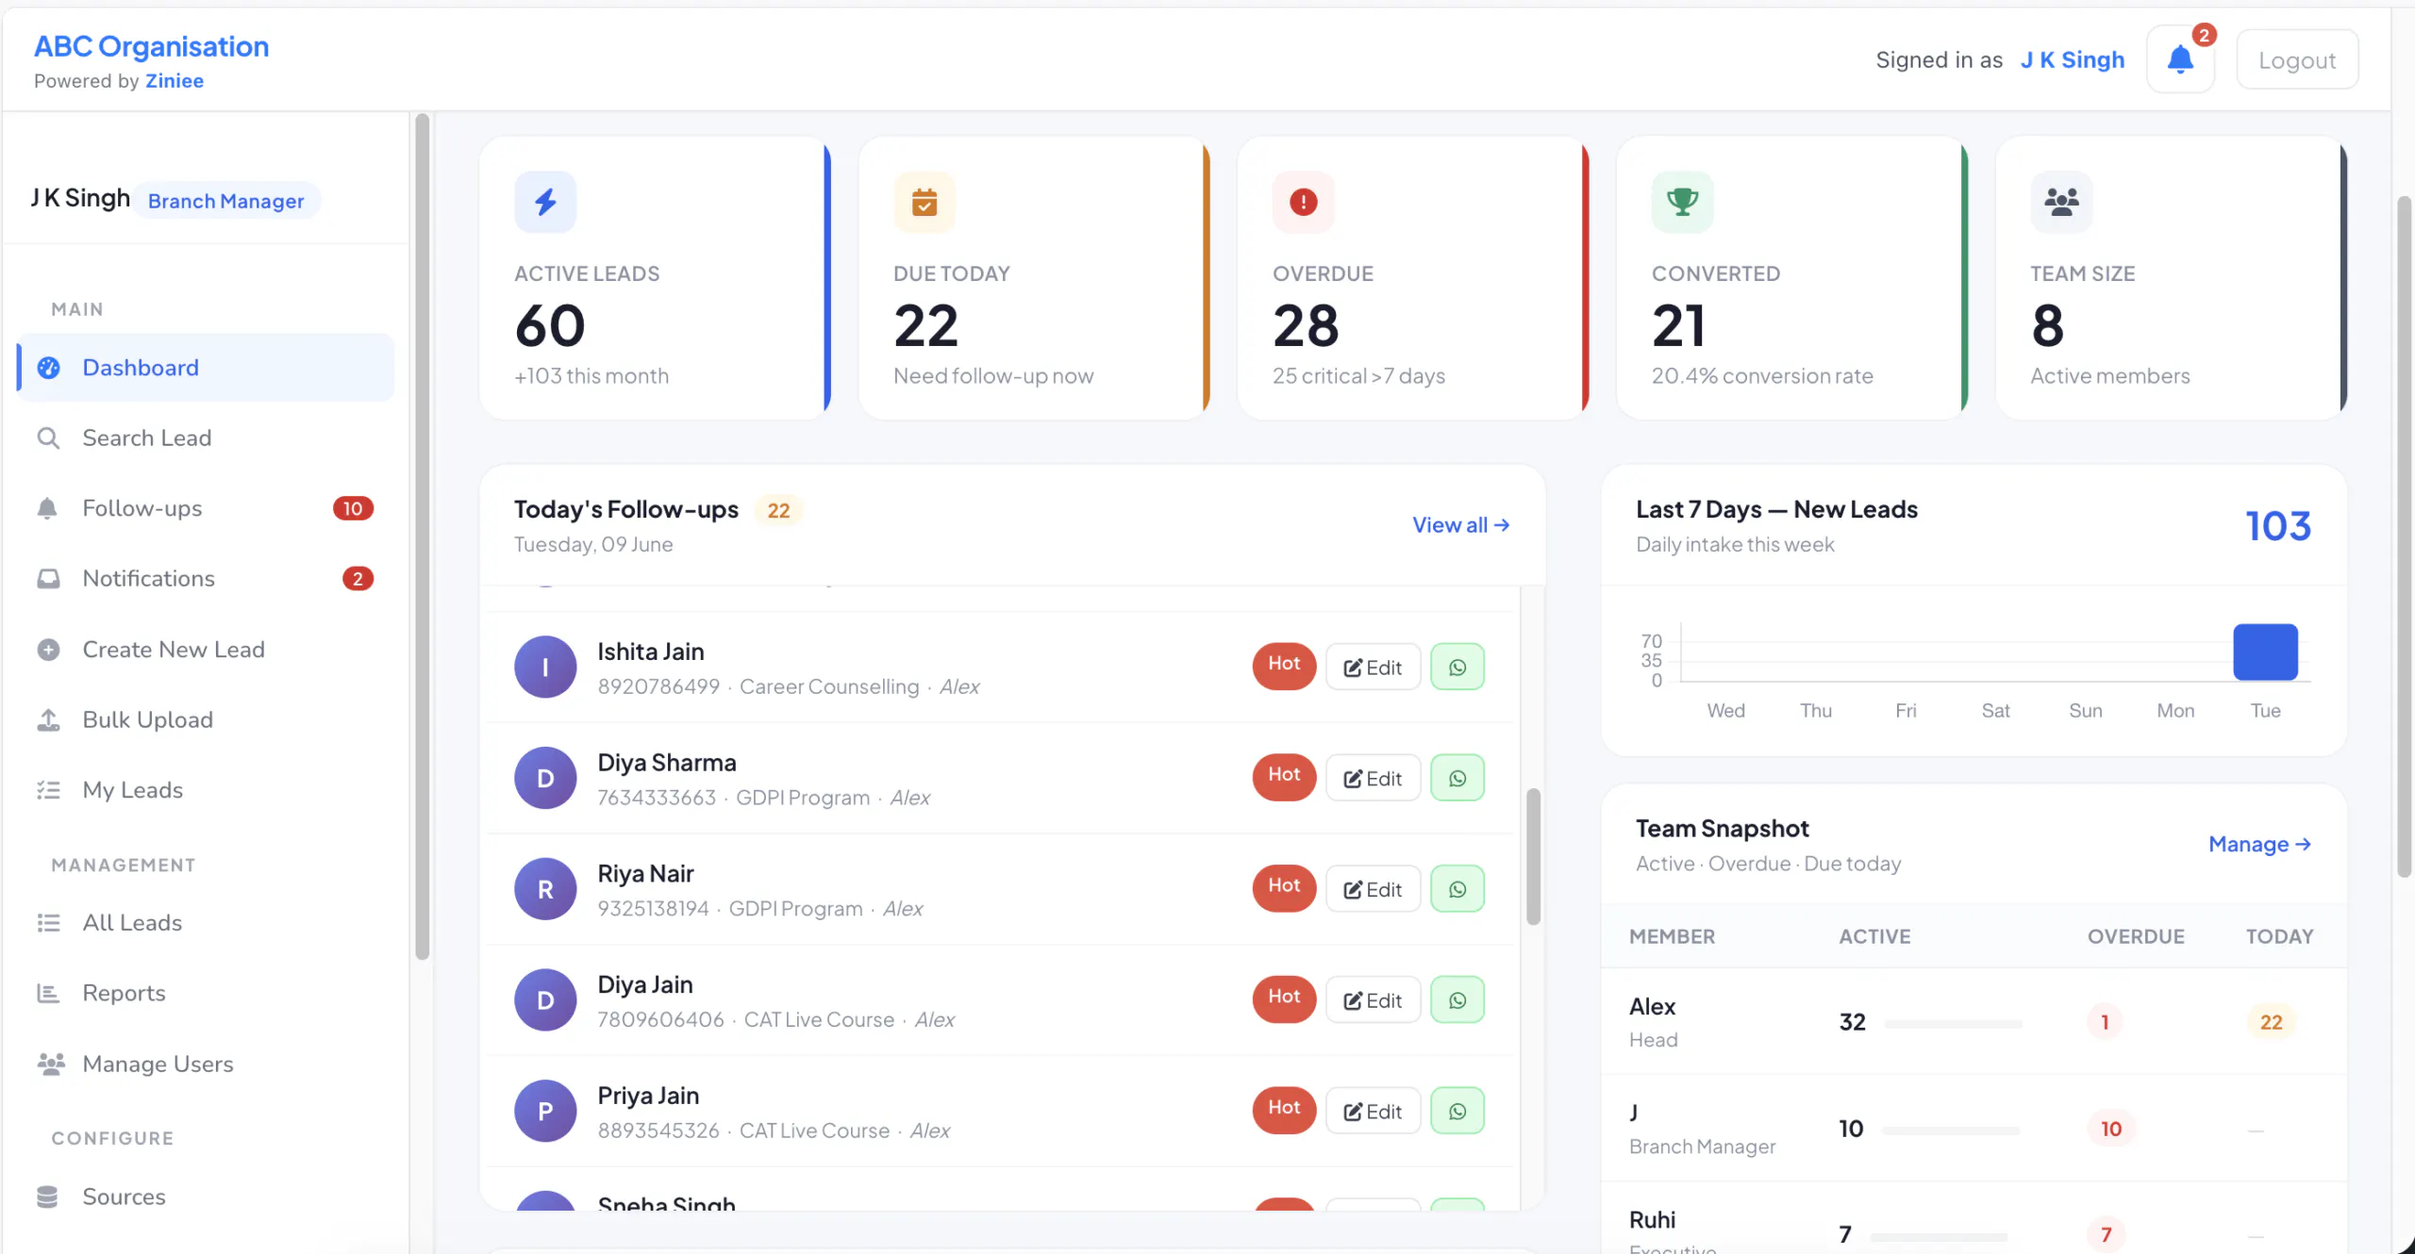Click Alex's today count 22
This screenshot has height=1254, width=2415.
point(2271,1022)
